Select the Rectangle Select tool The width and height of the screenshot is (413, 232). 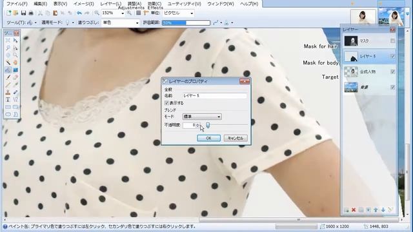[x=8, y=41]
